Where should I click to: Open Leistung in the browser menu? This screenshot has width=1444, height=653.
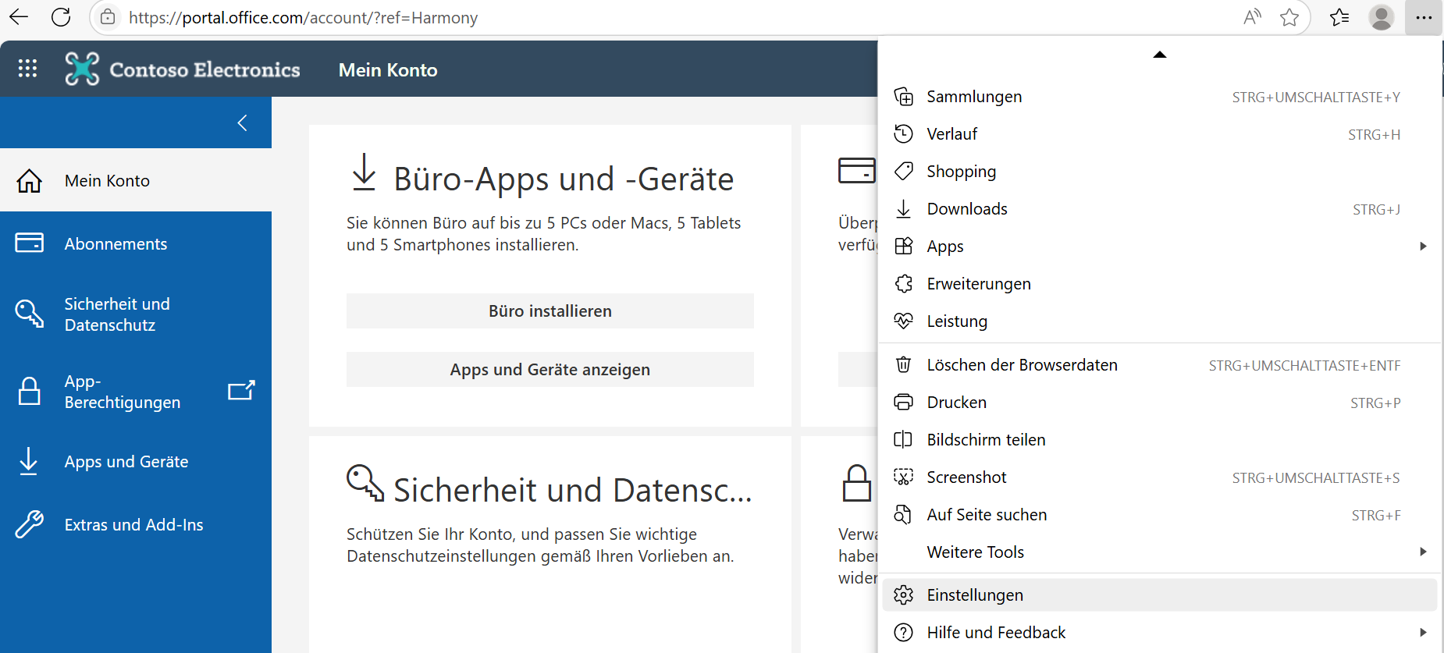click(1160, 321)
